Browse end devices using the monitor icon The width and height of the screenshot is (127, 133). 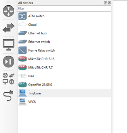(8, 45)
